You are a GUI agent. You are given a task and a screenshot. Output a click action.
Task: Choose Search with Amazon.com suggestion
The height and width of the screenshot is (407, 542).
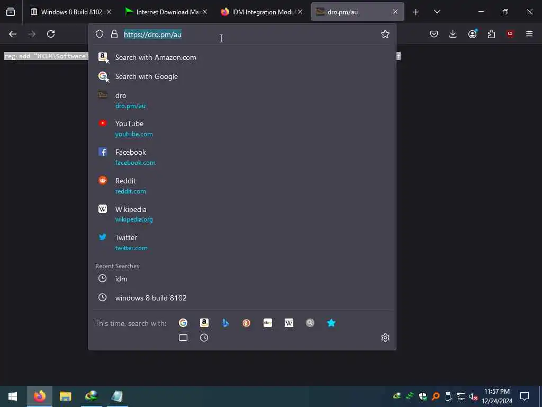coord(242,57)
